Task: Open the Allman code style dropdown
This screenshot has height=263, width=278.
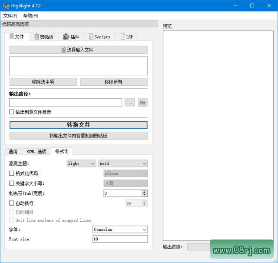Action: click(126, 173)
